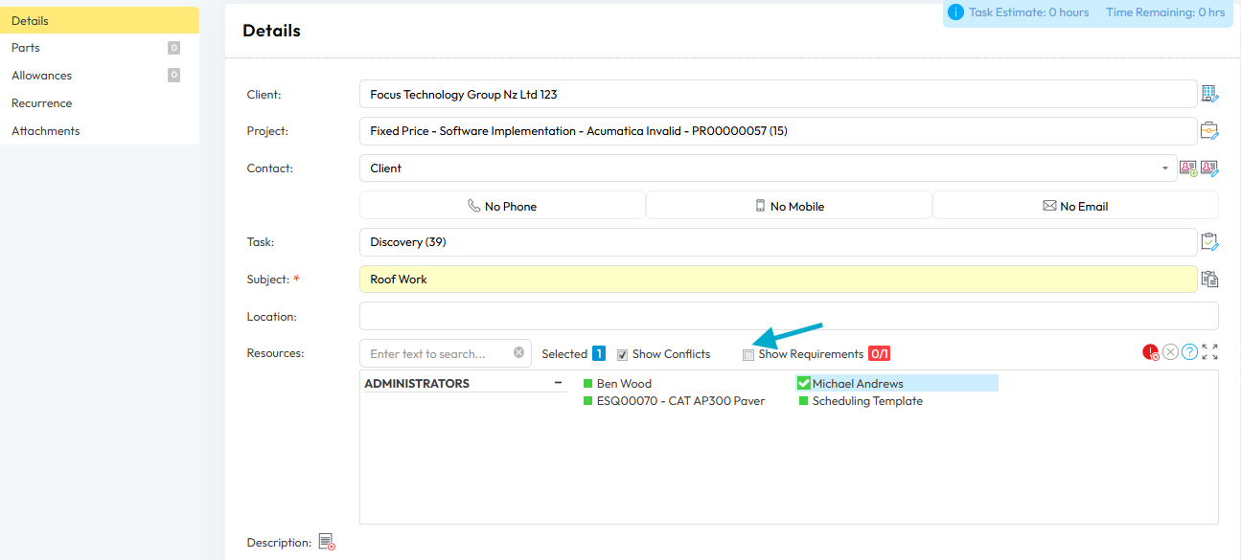Viewport: 1241px width, 560px height.
Task: Click the Client input field
Action: coord(778,94)
